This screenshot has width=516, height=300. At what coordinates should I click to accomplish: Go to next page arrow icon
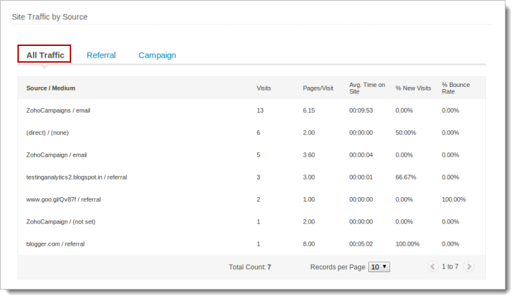(x=469, y=267)
